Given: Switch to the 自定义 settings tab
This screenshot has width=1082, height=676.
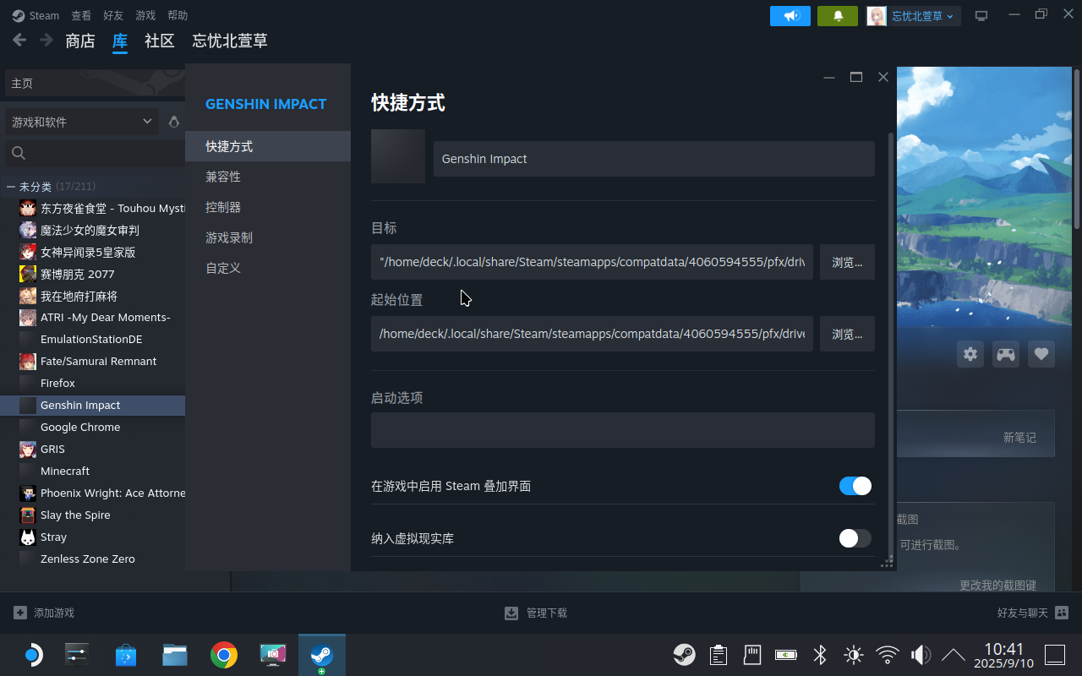Looking at the screenshot, I should [x=268, y=268].
